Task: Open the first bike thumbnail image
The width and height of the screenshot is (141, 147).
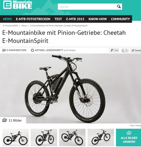Action: click(x=15, y=137)
